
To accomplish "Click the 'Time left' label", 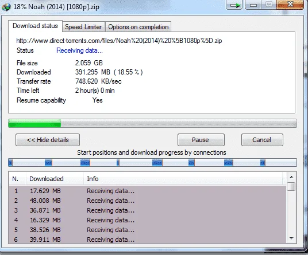I will coord(28,91).
